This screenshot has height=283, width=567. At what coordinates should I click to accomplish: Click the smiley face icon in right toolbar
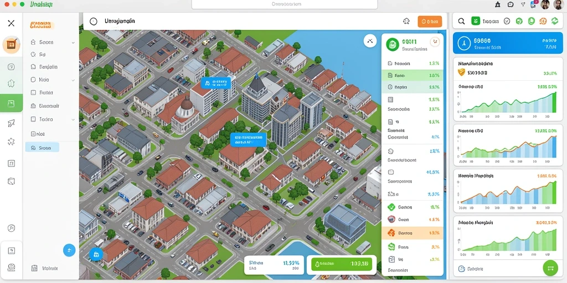(507, 22)
